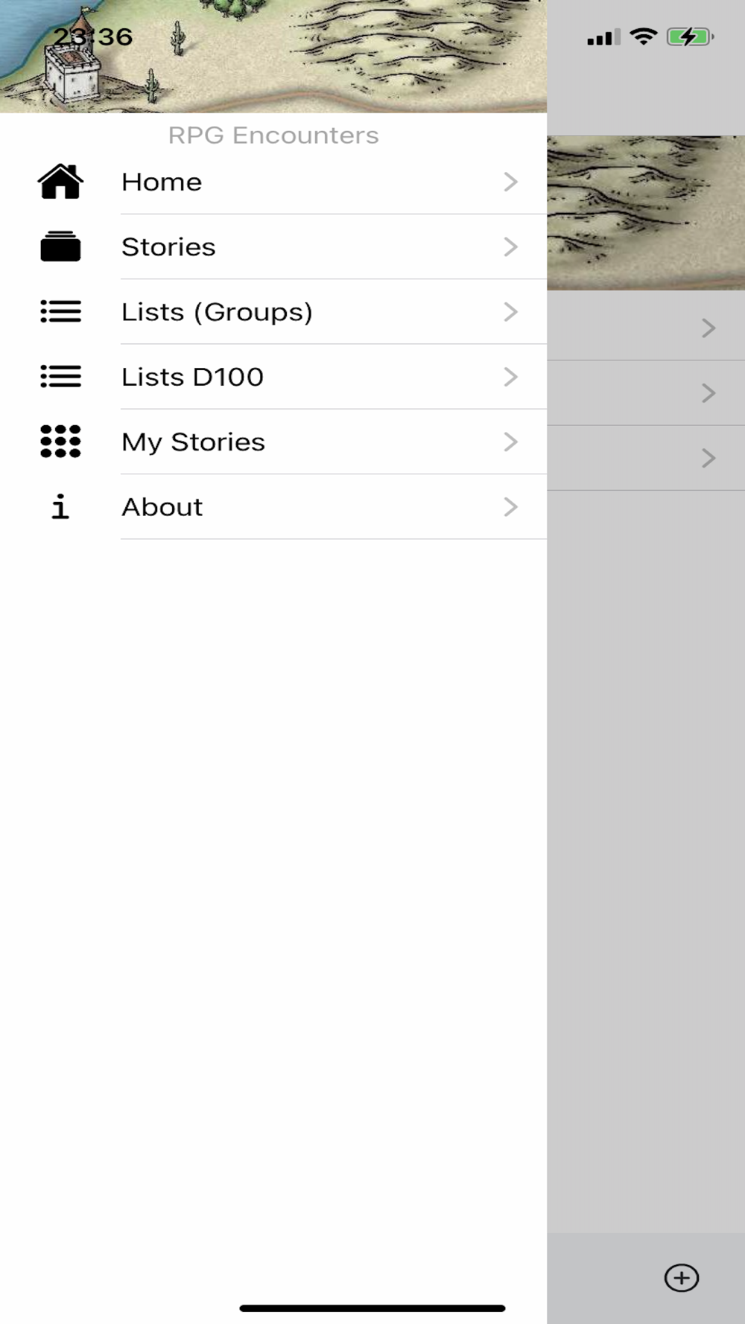745x1324 pixels.
Task: Select the Stories menu label
Action: [168, 247]
